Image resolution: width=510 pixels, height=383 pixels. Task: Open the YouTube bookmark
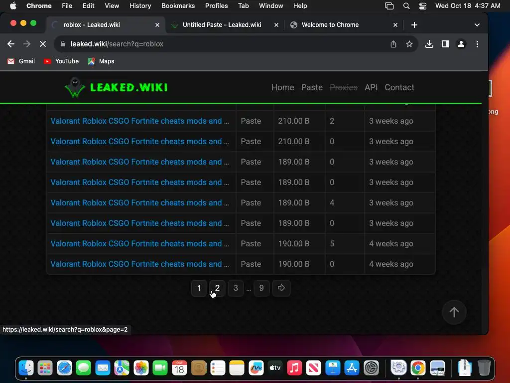tap(61, 61)
